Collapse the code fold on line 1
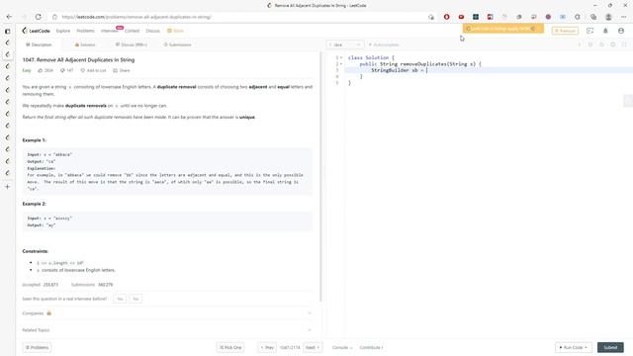Image resolution: width=633 pixels, height=356 pixels. tap(341, 57)
